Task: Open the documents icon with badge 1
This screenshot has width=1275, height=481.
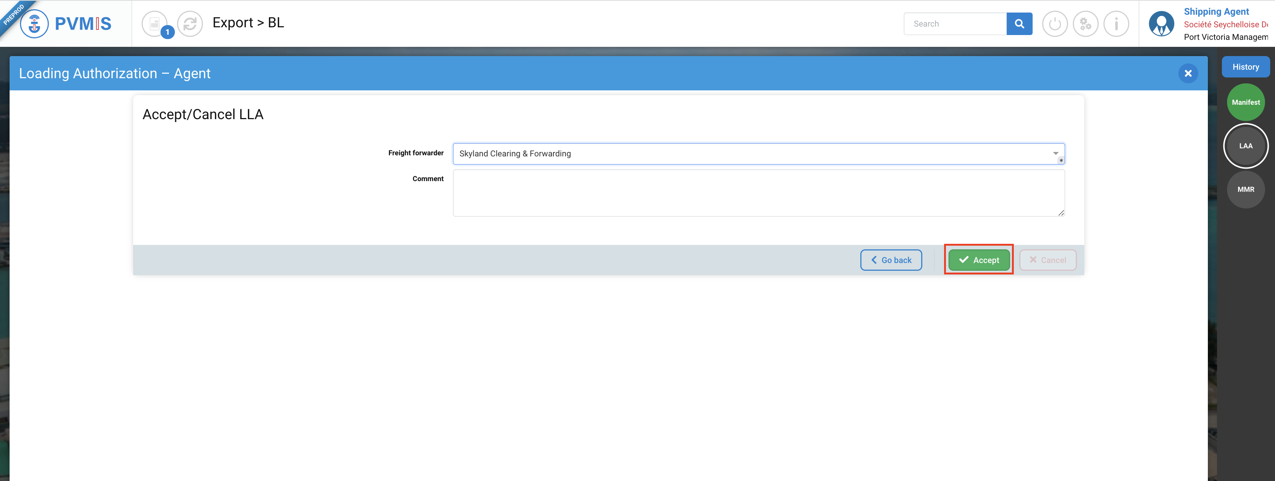Action: click(155, 24)
